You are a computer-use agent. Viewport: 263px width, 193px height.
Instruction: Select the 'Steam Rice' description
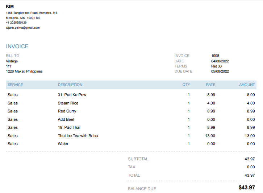point(68,103)
